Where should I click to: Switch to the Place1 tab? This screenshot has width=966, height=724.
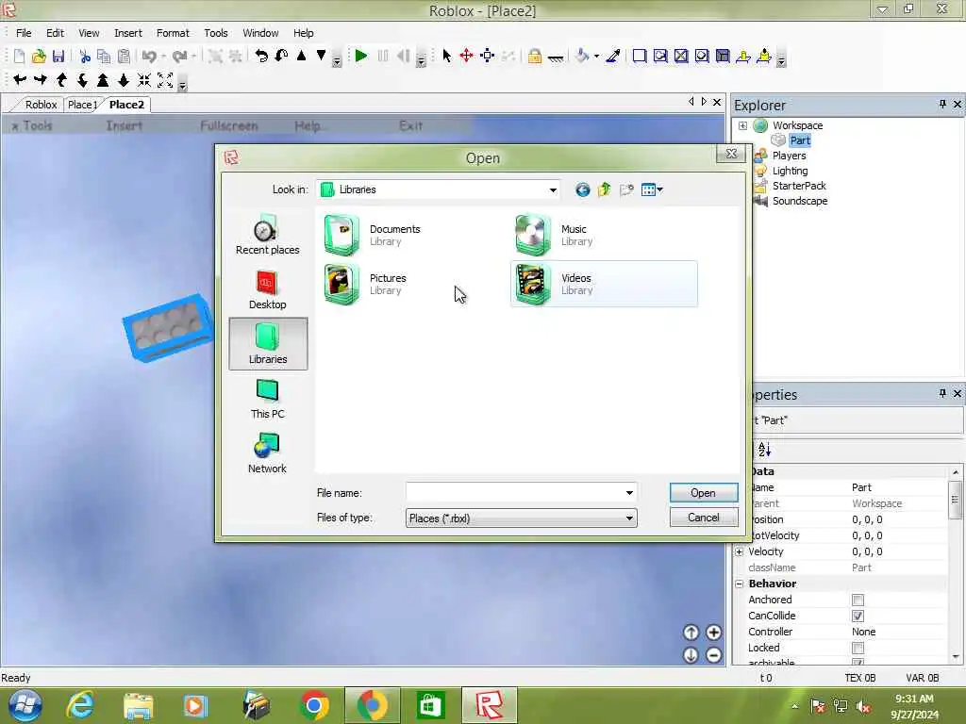(83, 105)
